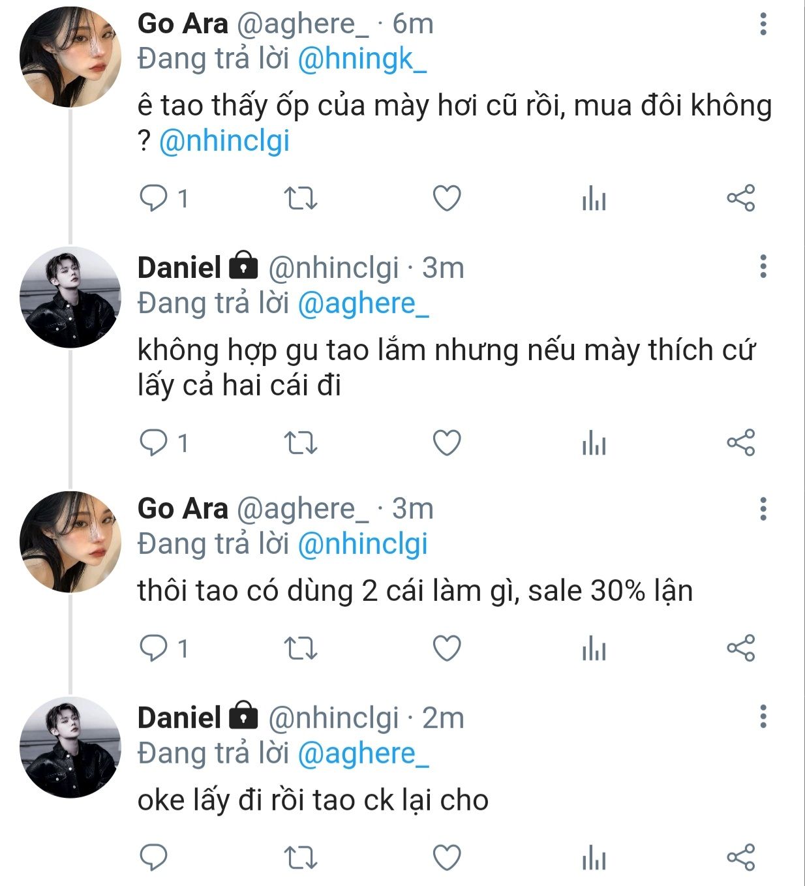Share Go Ara's 'sale 30%' tweet
Viewport: 805px width, 886px height.
coord(740,649)
